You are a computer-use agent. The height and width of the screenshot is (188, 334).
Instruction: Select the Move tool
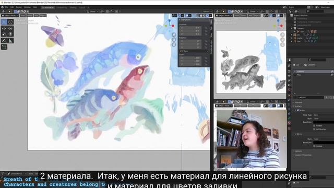4,28
